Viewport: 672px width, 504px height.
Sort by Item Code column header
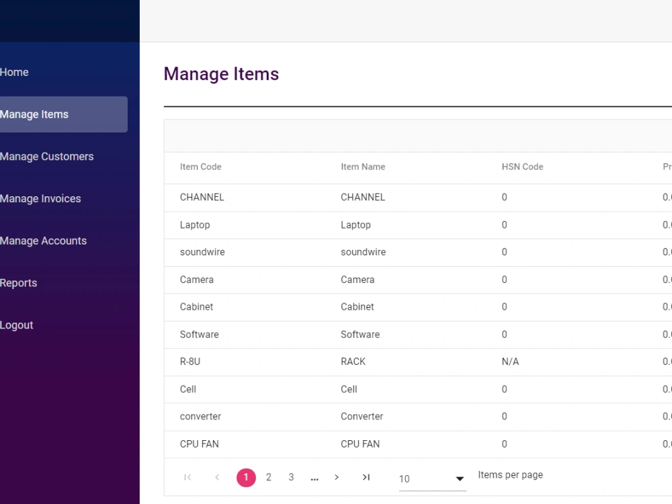(200, 167)
